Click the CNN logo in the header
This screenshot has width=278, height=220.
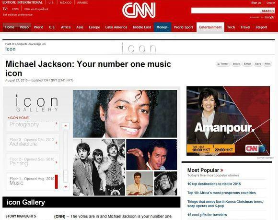(x=139, y=10)
